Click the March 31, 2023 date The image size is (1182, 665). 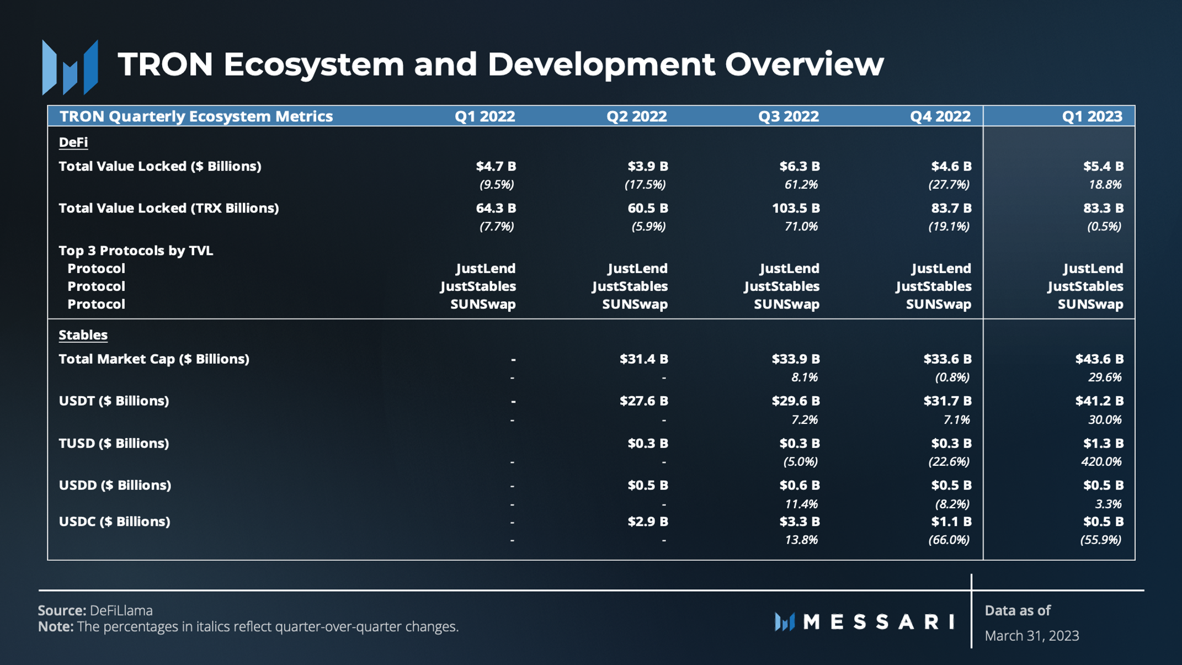1031,636
